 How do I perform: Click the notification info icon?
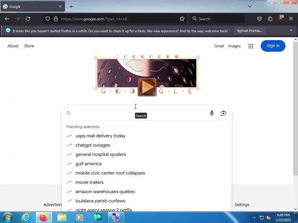(8, 30)
